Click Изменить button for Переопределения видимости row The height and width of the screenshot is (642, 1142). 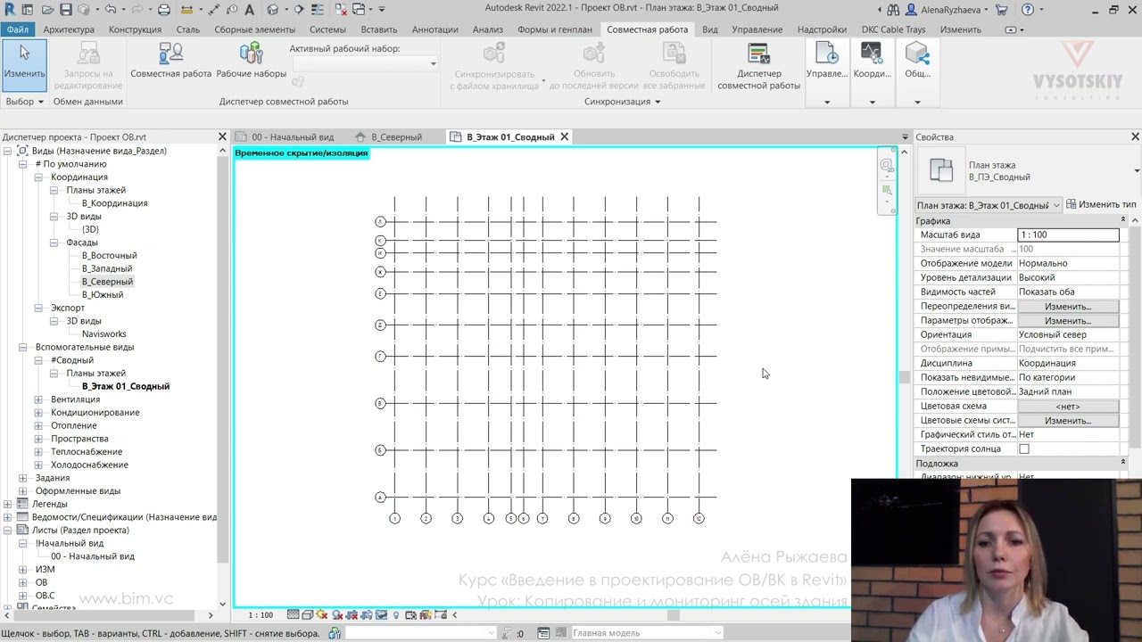pyautogui.click(x=1068, y=306)
